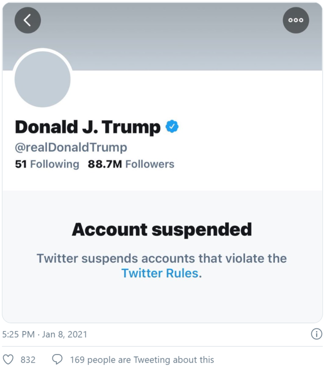The image size is (326, 370).
Task: Click the 'Following' label next to 51
Action: click(x=54, y=164)
